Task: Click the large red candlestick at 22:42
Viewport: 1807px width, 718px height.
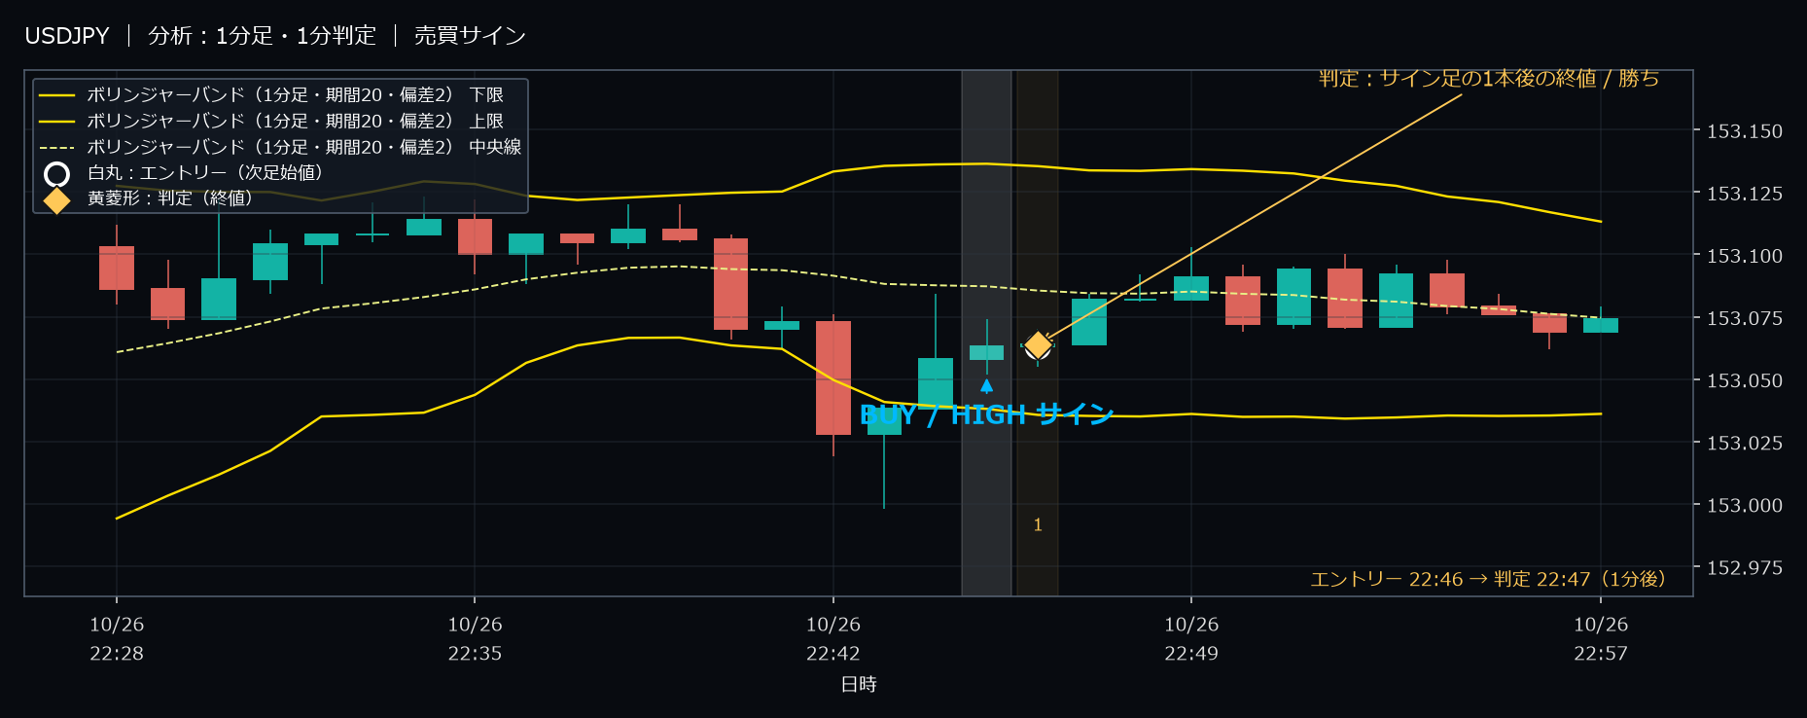Action: (x=833, y=377)
